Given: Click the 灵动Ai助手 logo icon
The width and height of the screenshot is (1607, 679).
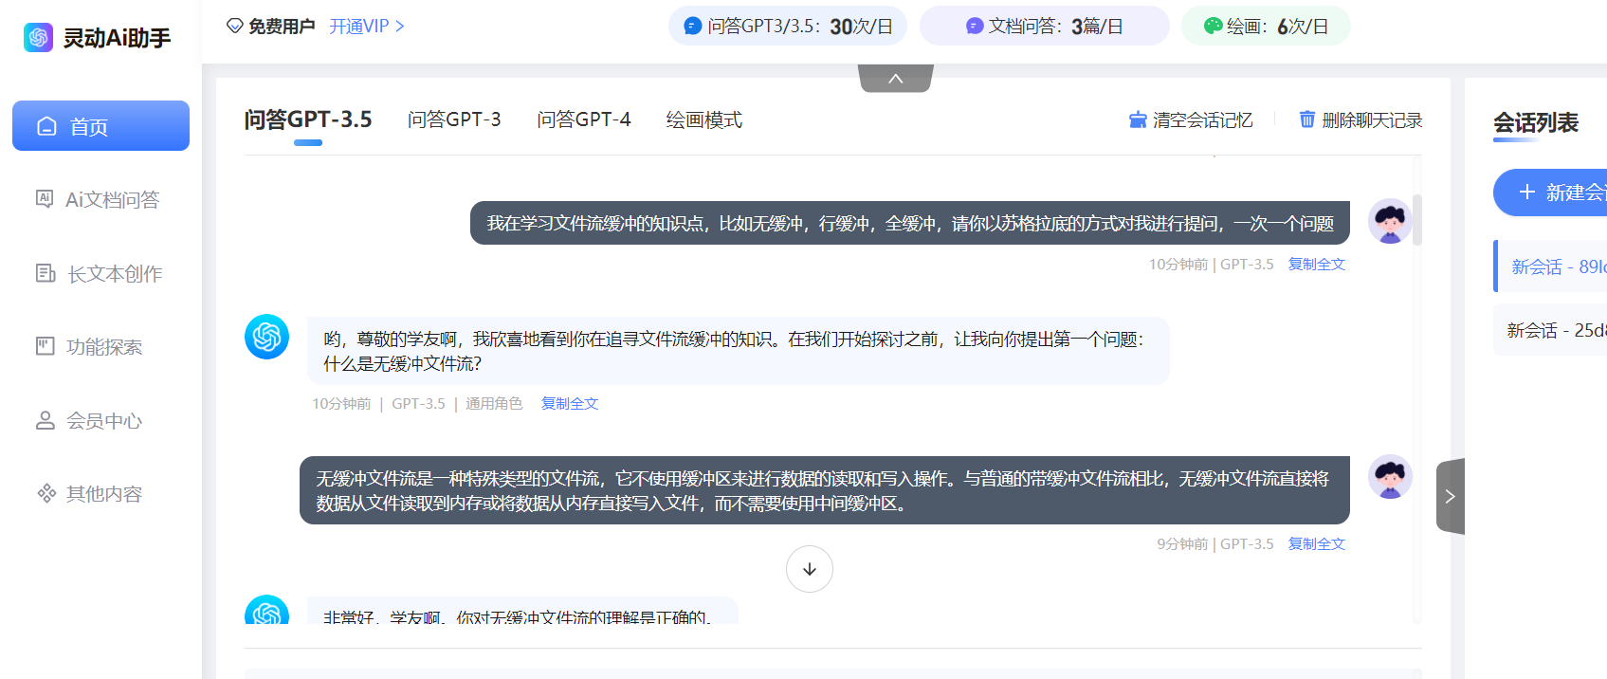Looking at the screenshot, I should click(x=38, y=38).
